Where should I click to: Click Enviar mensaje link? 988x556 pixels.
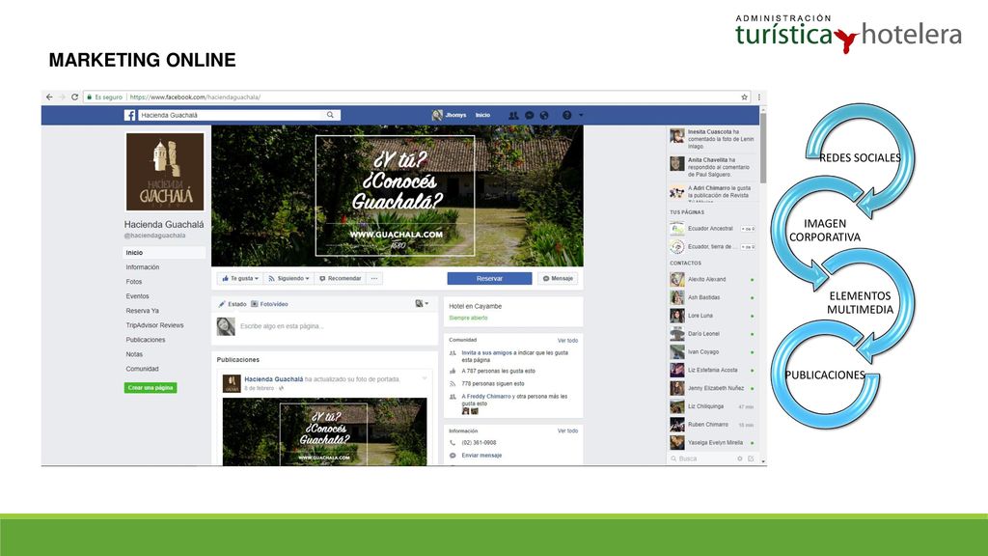point(482,456)
